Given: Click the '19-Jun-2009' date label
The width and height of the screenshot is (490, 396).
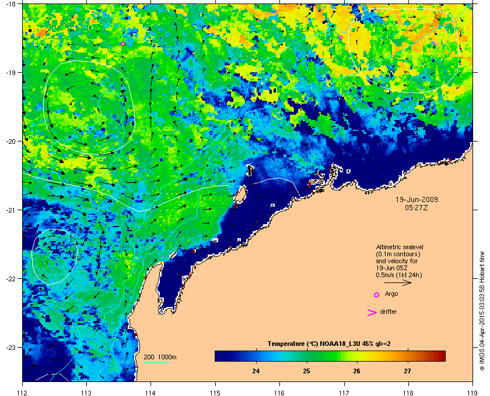Looking at the screenshot, I should (416, 199).
